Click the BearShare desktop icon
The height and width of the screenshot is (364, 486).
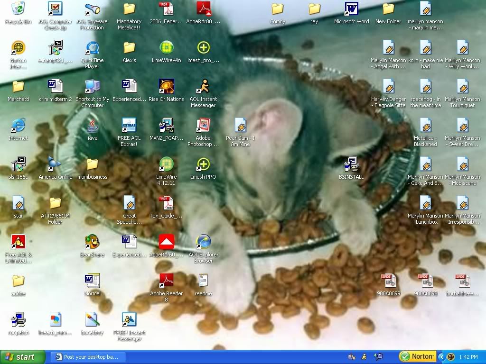(x=92, y=242)
